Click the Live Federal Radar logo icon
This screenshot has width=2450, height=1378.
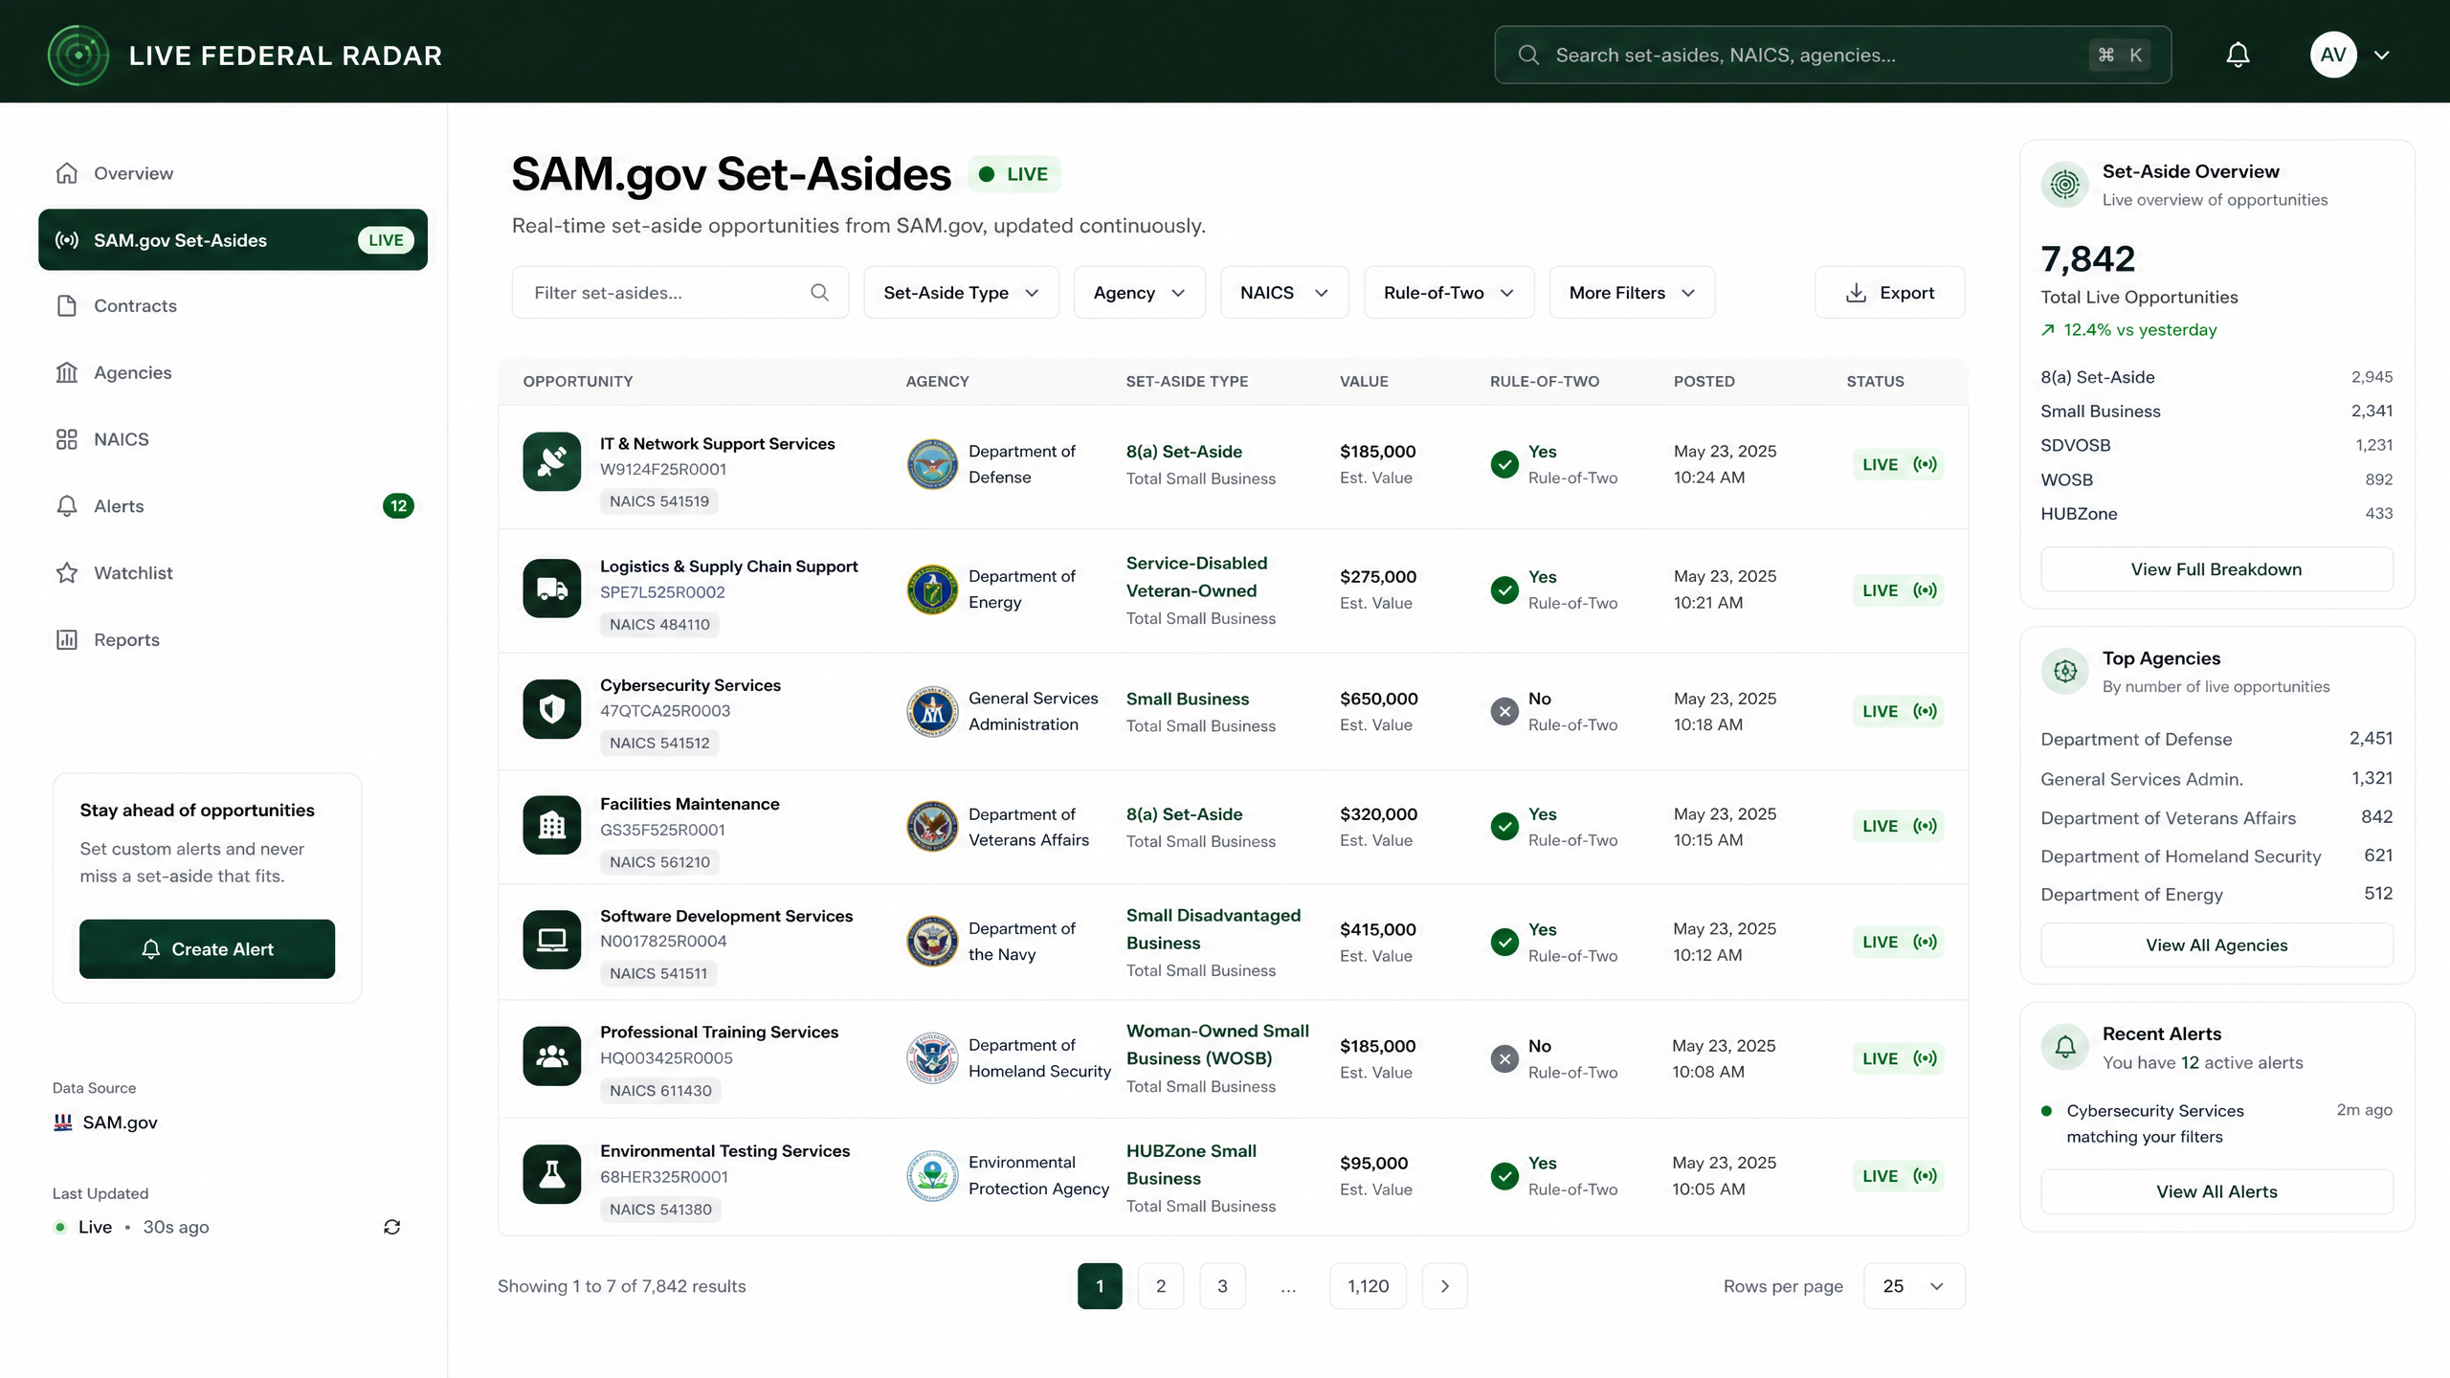coord(78,56)
